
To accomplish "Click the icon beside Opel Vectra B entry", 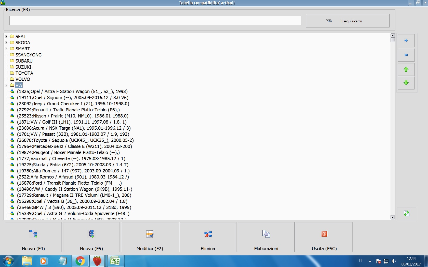I will click(12, 201).
